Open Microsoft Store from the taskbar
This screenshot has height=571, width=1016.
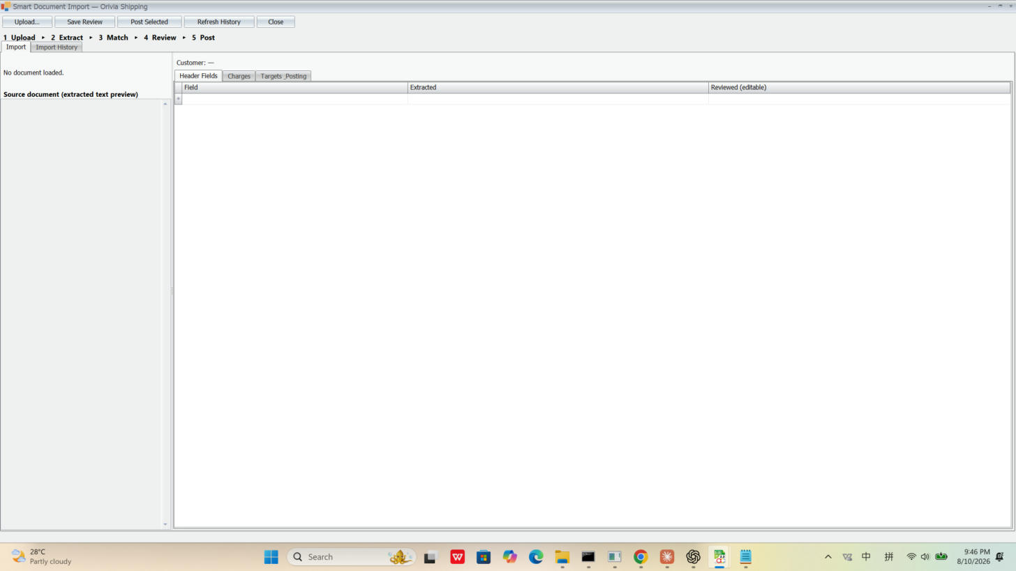[x=484, y=556]
